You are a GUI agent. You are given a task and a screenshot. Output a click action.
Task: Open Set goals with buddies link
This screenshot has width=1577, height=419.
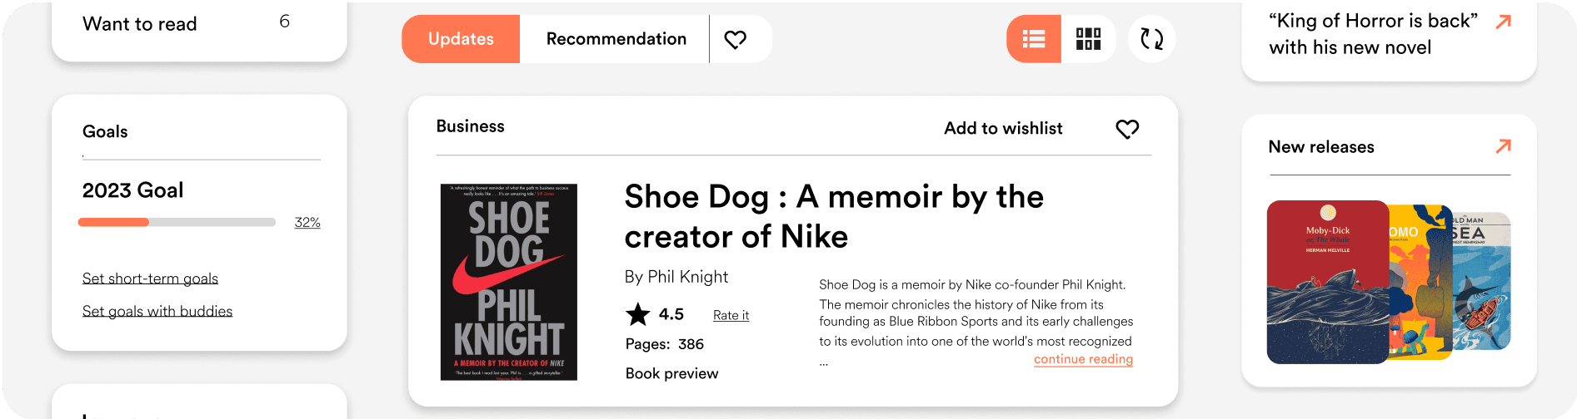(157, 311)
